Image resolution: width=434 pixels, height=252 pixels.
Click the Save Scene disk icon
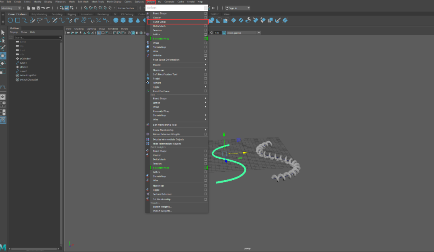click(x=38, y=8)
